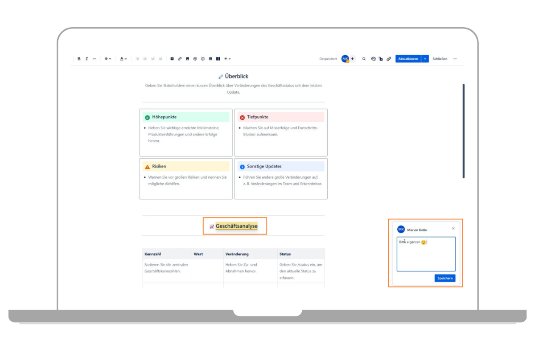Insert a table
The height and width of the screenshot is (352, 535).
[210, 59]
